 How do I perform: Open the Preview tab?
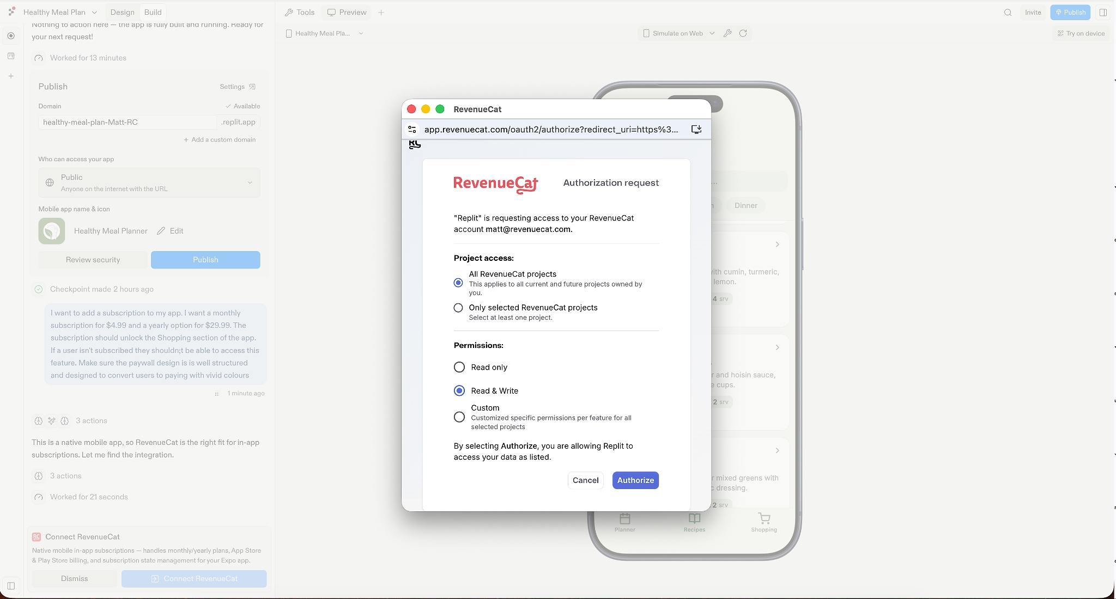point(347,12)
